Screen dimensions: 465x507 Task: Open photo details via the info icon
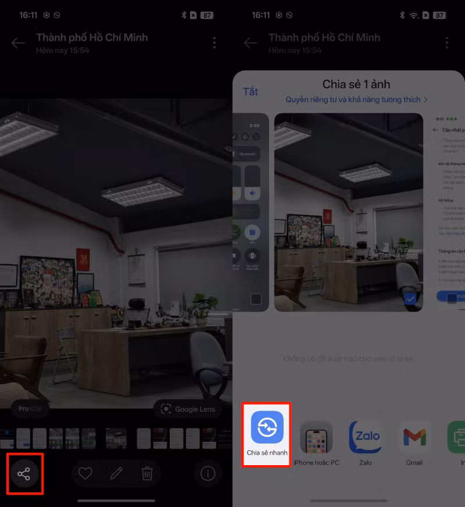(x=208, y=474)
